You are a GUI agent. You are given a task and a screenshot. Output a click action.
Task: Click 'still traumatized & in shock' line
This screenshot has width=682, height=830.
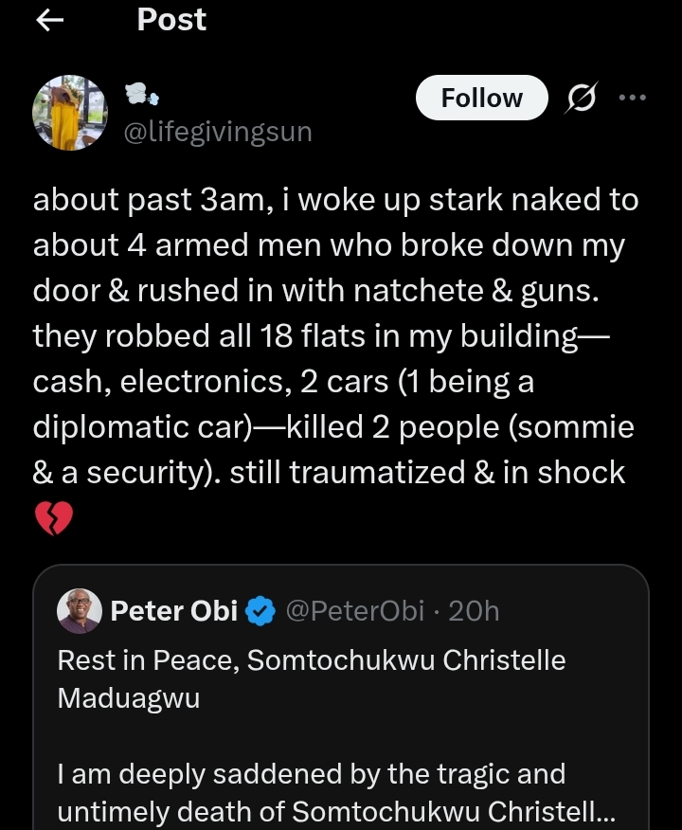tap(458, 472)
